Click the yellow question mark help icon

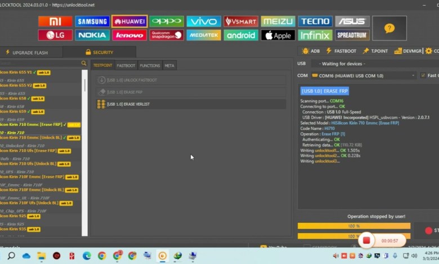click(389, 28)
